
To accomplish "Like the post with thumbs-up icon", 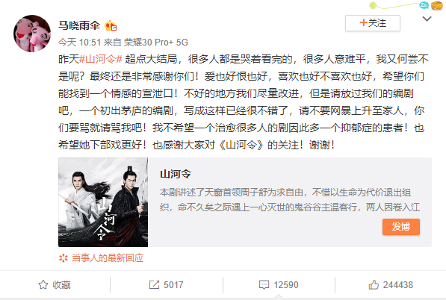I will pyautogui.click(x=374, y=284).
